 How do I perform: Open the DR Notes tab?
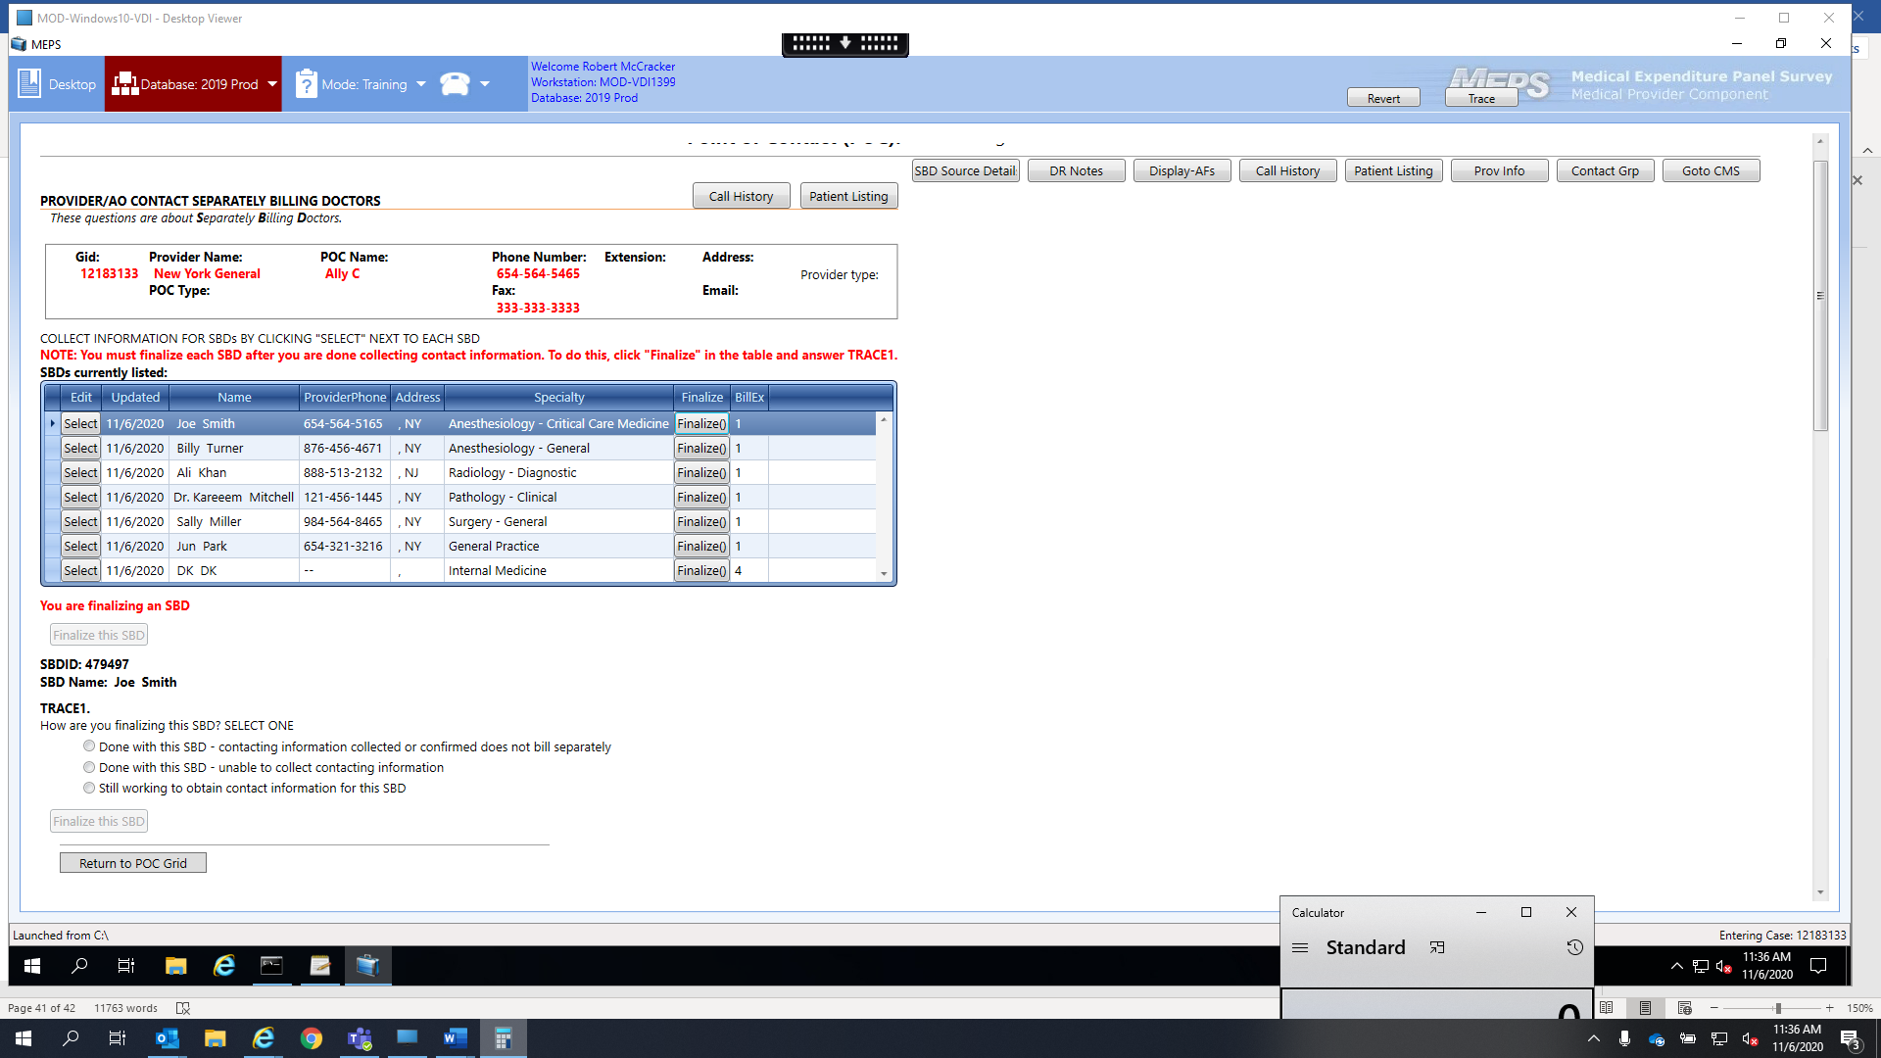coord(1076,170)
